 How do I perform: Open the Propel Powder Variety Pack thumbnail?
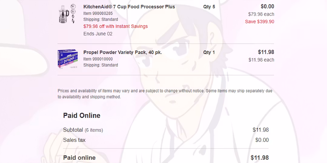(66, 59)
